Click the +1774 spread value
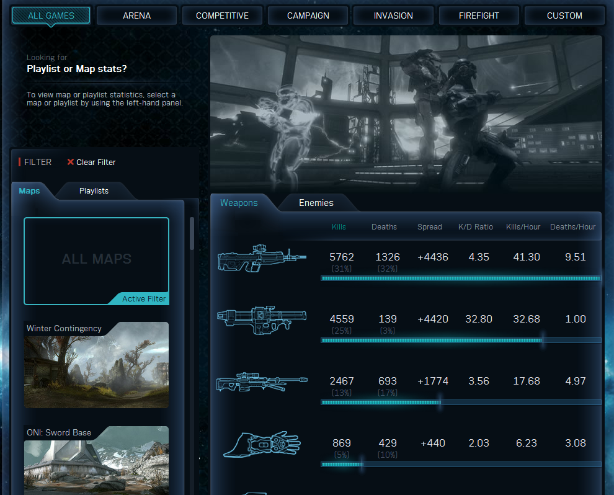 pos(433,381)
